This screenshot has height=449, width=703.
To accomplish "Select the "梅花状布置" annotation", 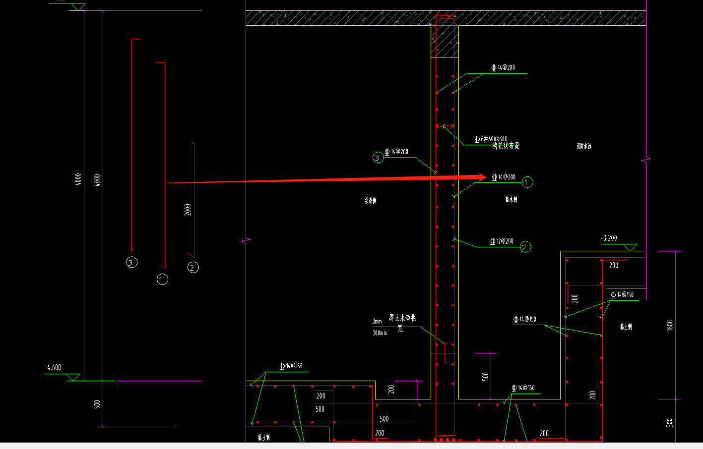I will tap(506, 146).
